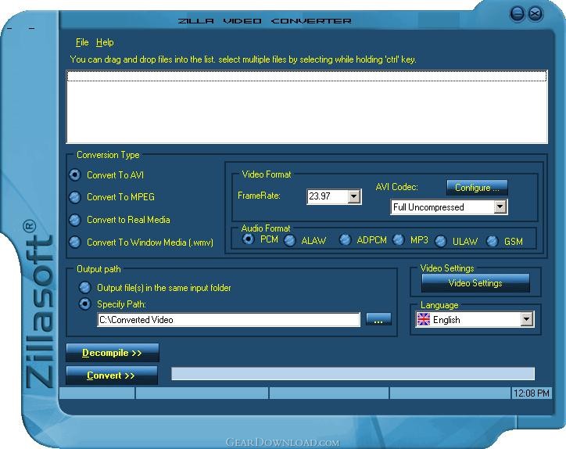Viewport: 566px width, 449px height.
Task: Expand the Language dropdown arrow
Action: coord(527,319)
